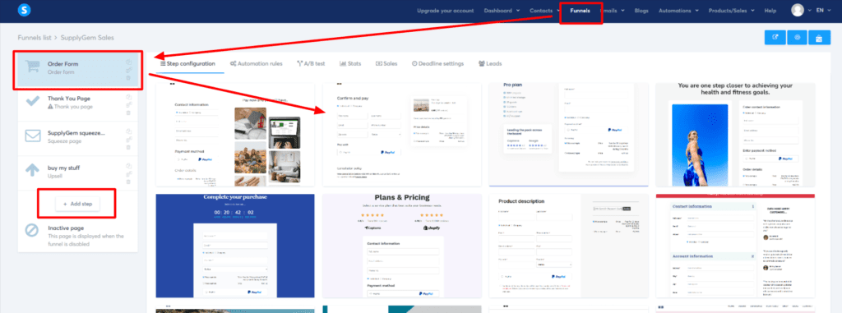Click Funnels list breadcrumb link
Image resolution: width=842 pixels, height=313 pixels.
(35, 38)
